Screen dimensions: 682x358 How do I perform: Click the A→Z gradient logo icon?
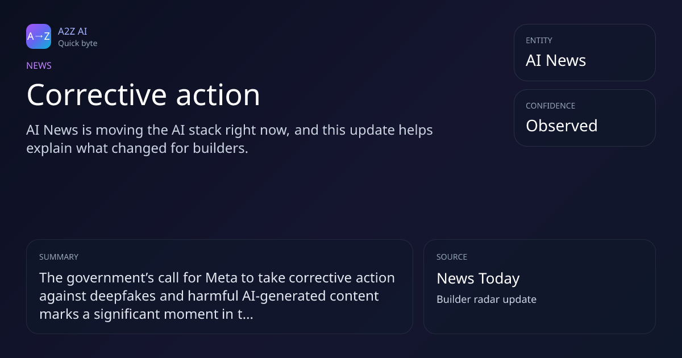(39, 36)
